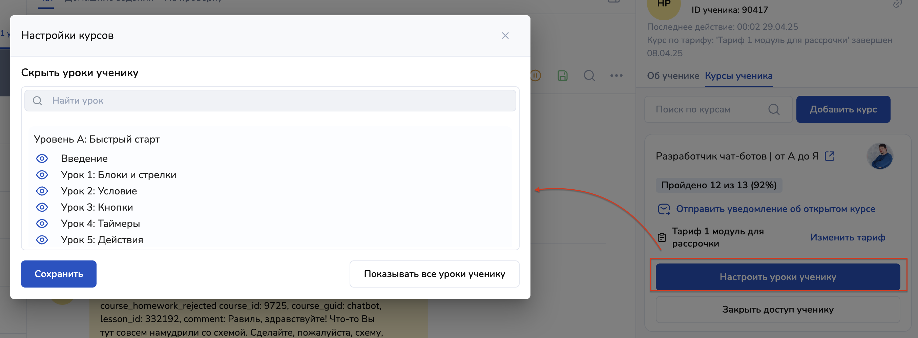Hide lesson Урок 1: Блоки и стрелки
This screenshot has height=338, width=918.
(x=42, y=175)
